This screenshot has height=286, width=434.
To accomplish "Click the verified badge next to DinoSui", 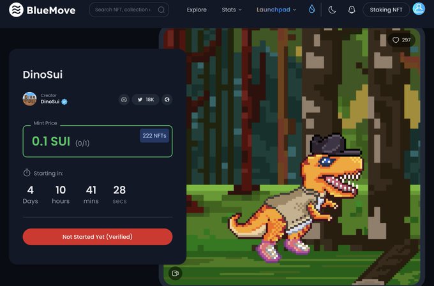I will pos(64,102).
